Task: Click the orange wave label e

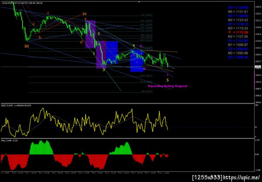Action: coord(86,19)
